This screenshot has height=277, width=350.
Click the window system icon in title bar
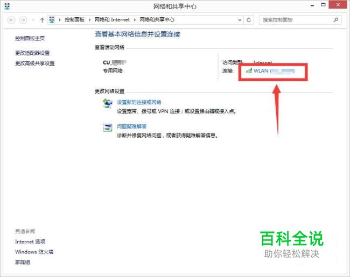click(x=7, y=6)
